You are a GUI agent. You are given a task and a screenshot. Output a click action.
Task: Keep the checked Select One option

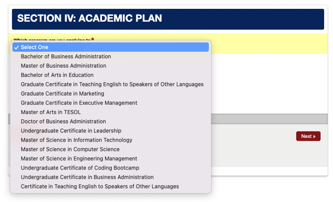click(110, 47)
